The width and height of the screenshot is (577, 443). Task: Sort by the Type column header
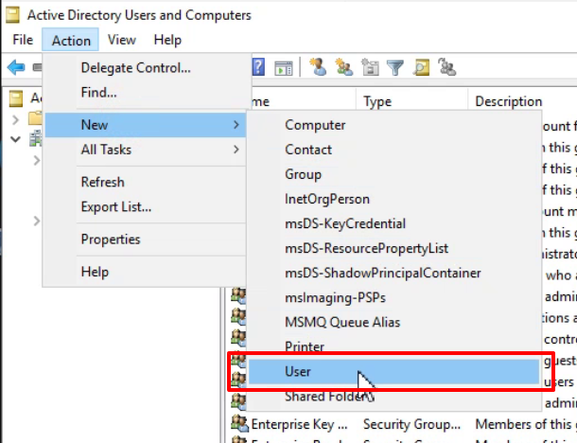coord(411,101)
